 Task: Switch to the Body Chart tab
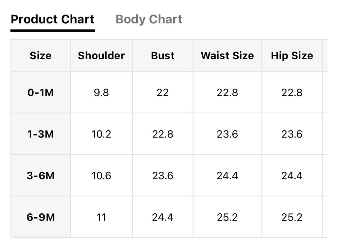(x=149, y=19)
